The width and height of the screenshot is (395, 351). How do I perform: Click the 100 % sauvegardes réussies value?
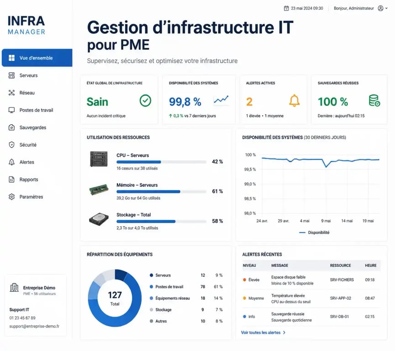point(333,102)
